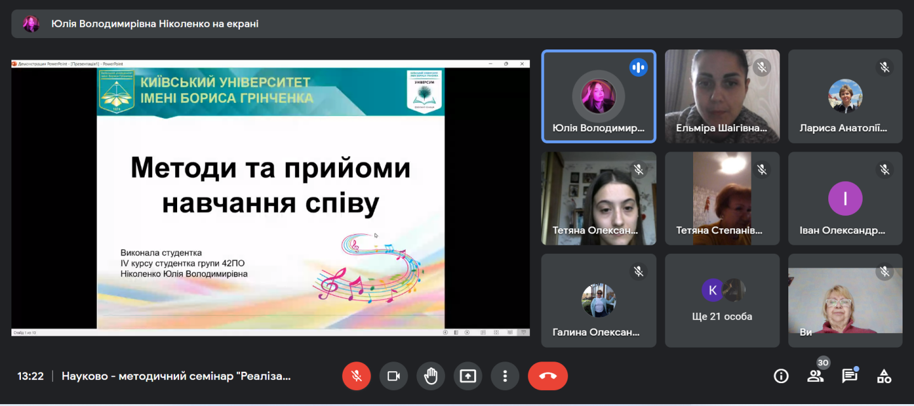Image resolution: width=914 pixels, height=406 pixels.
Task: Select Юлія Володимир... speaking participant tile
Action: [599, 96]
